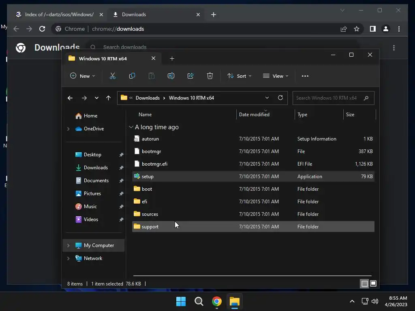415x311 pixels.
Task: Go up one folder level
Action: tap(108, 98)
